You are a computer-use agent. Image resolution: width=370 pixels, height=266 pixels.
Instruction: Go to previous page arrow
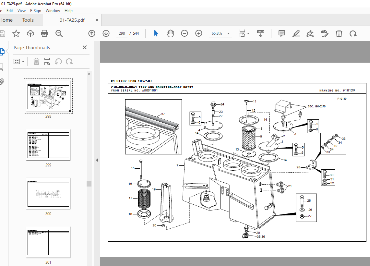pyautogui.click(x=92, y=33)
